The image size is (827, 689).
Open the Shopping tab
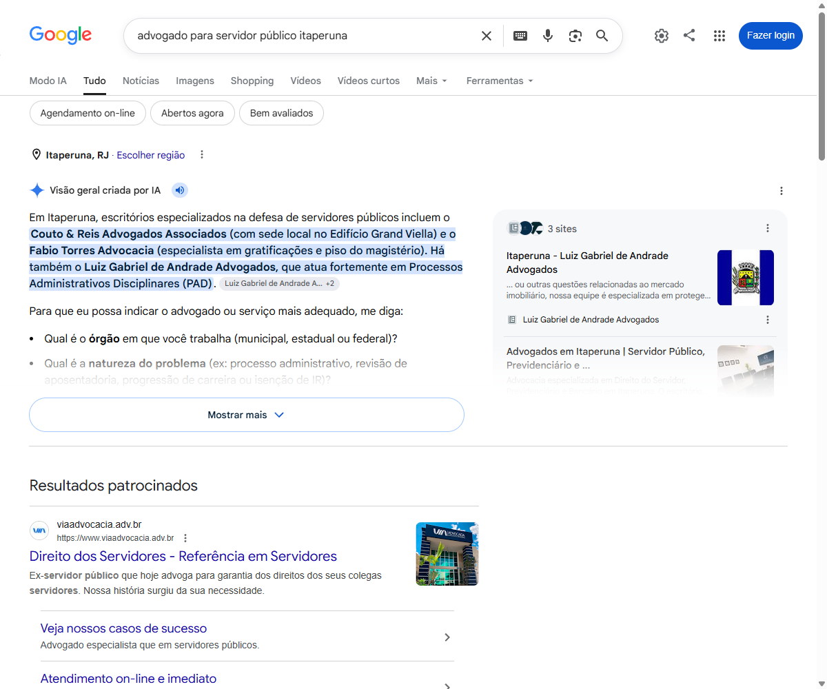(x=252, y=81)
